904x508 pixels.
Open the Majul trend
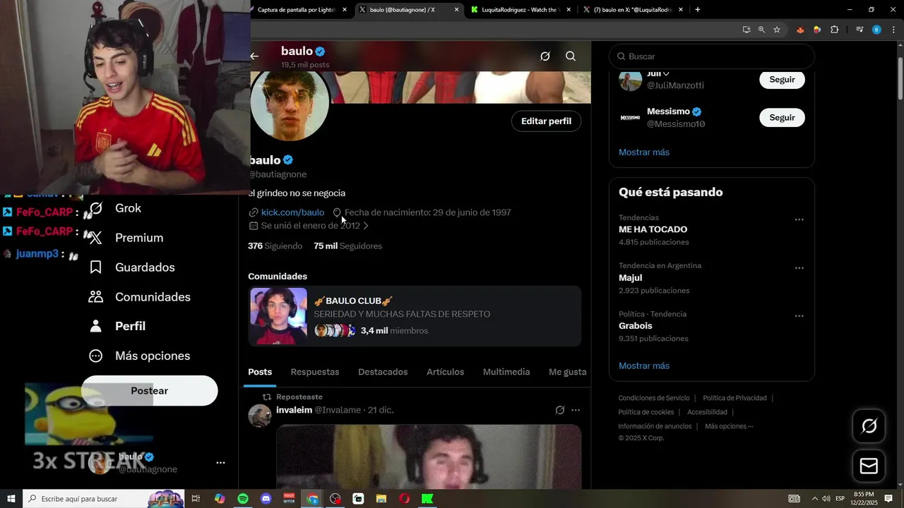[630, 278]
